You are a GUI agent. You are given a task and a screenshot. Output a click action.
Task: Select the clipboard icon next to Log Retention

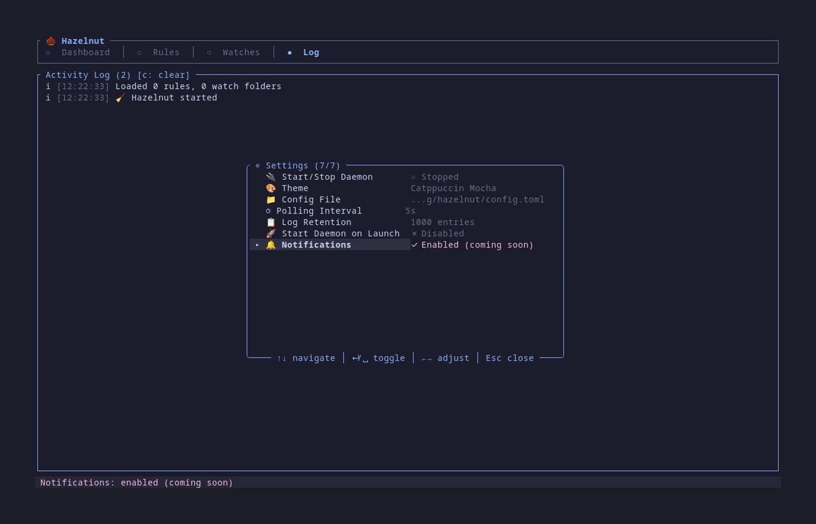(x=270, y=222)
